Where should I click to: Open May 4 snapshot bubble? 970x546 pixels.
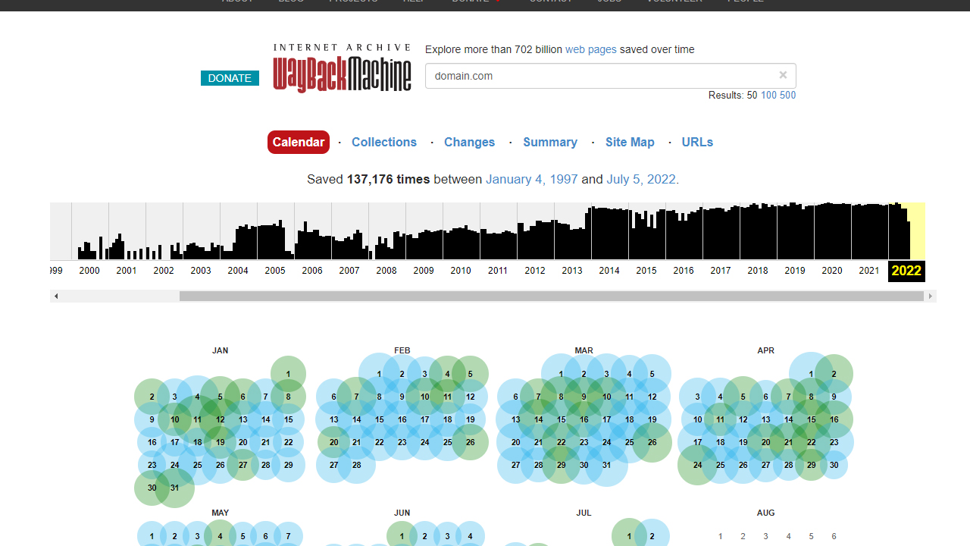[x=220, y=536]
